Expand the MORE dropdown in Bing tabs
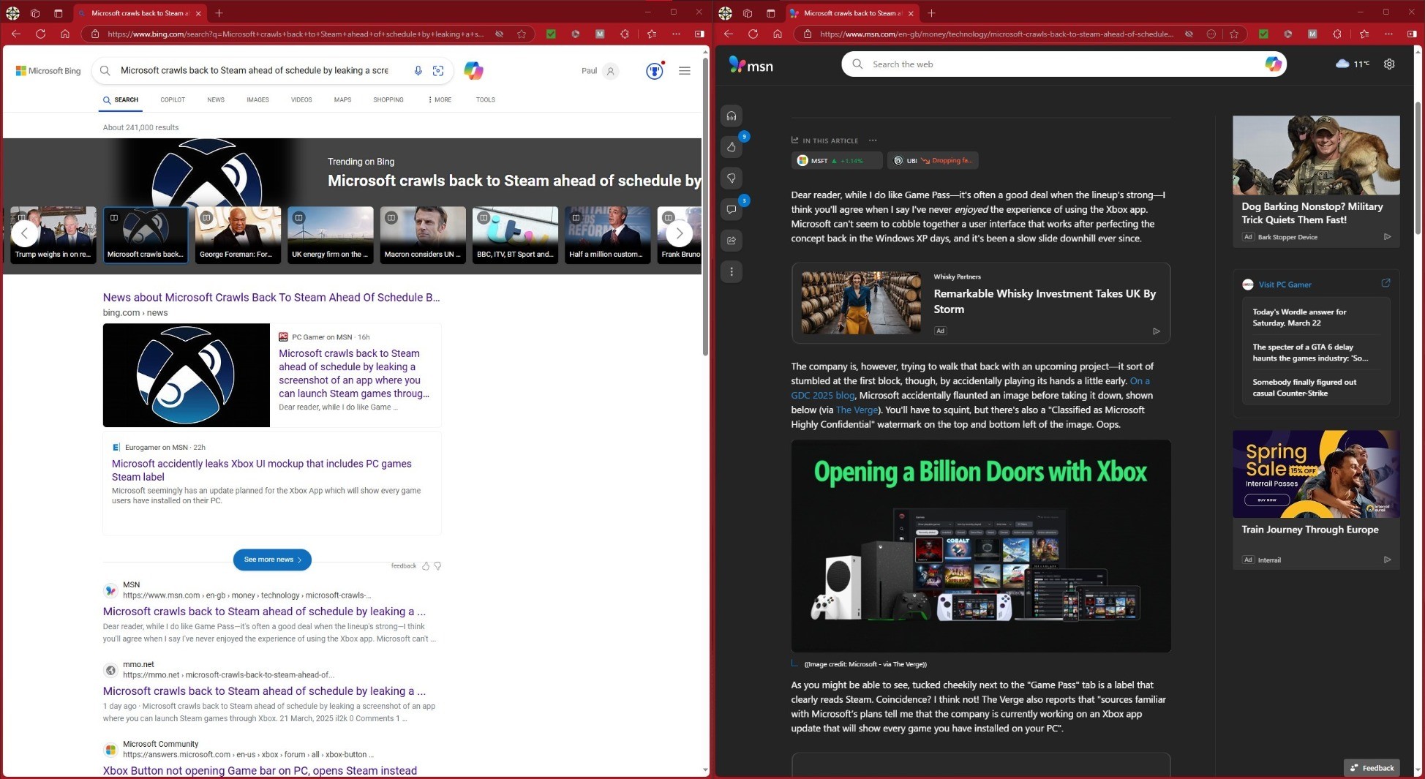 [440, 99]
